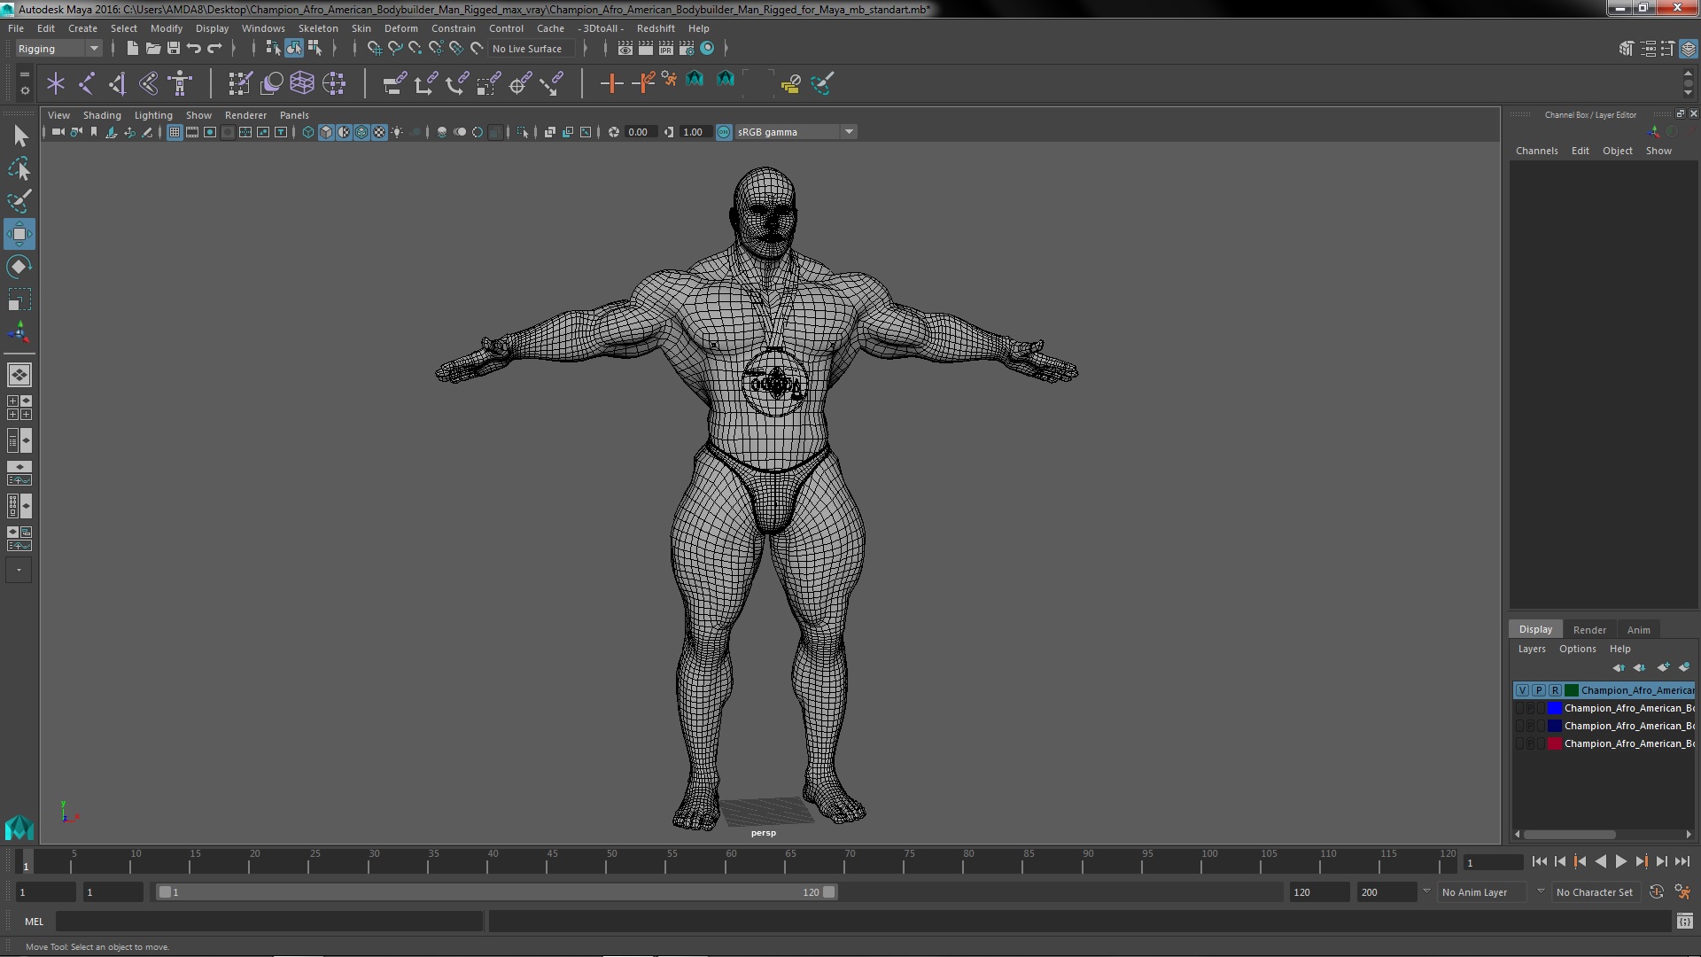Select the Scale tool in toolbox
Viewport: 1701px width, 957px height.
click(x=19, y=300)
